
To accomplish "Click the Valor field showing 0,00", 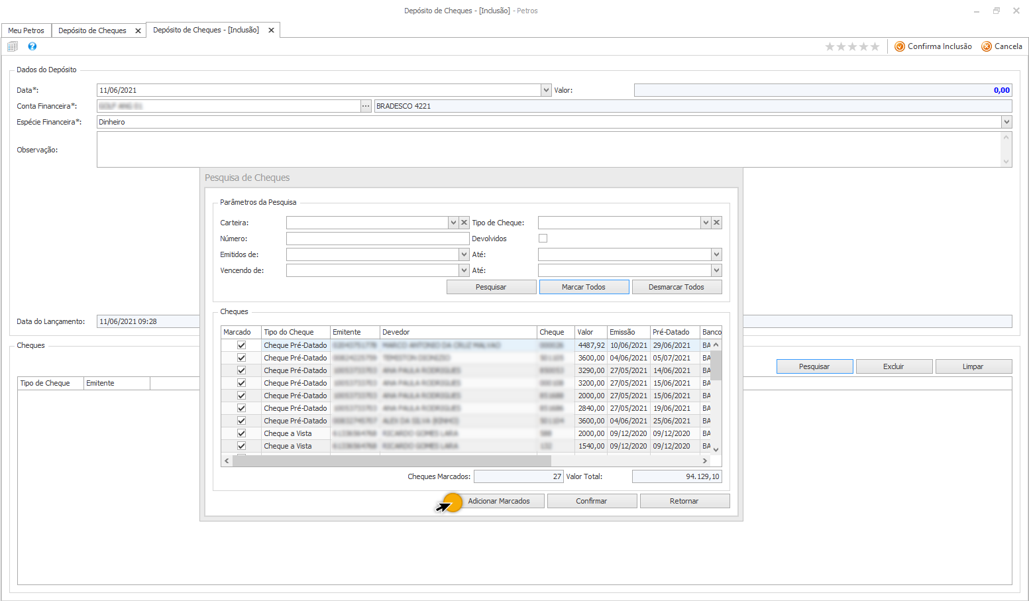I will [823, 90].
